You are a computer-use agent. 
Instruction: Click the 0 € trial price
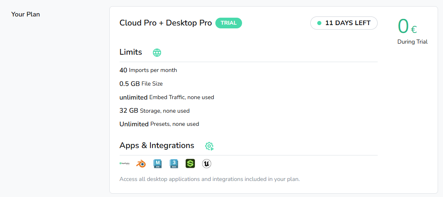pyautogui.click(x=407, y=26)
